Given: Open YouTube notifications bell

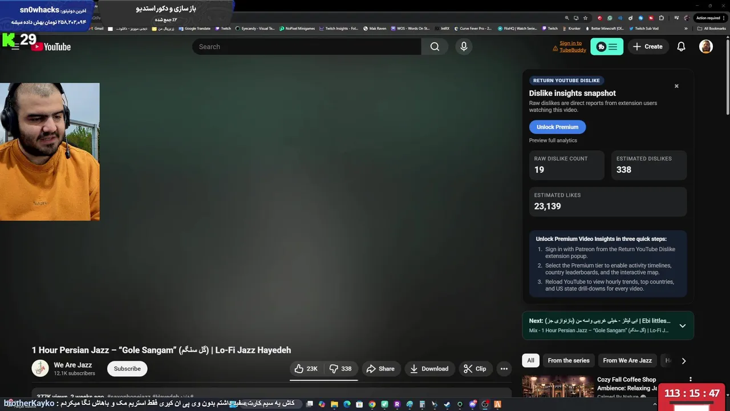Looking at the screenshot, I should coord(681,47).
